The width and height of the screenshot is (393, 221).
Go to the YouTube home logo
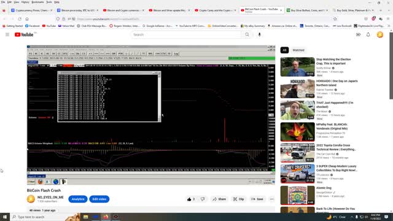tap(24, 34)
